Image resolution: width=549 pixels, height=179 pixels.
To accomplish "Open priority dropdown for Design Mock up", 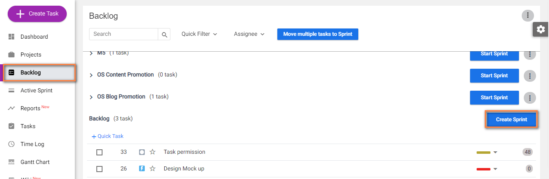I will click(495, 169).
